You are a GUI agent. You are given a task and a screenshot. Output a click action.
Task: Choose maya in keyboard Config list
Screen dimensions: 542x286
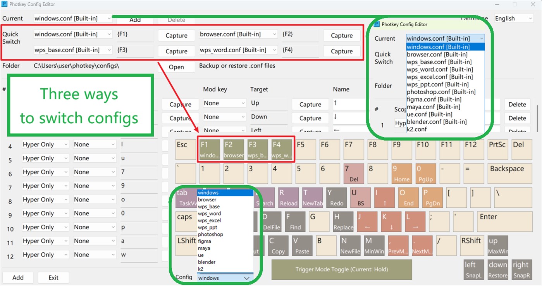pyautogui.click(x=225, y=248)
